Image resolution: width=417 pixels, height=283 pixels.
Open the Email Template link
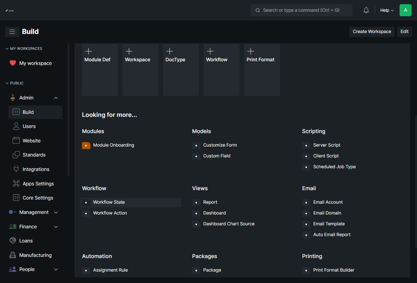[x=329, y=224]
